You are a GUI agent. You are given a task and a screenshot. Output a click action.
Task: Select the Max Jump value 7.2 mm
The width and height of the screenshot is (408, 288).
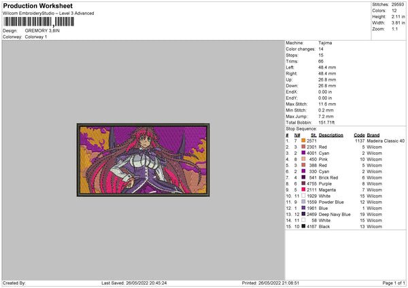coord(326,116)
